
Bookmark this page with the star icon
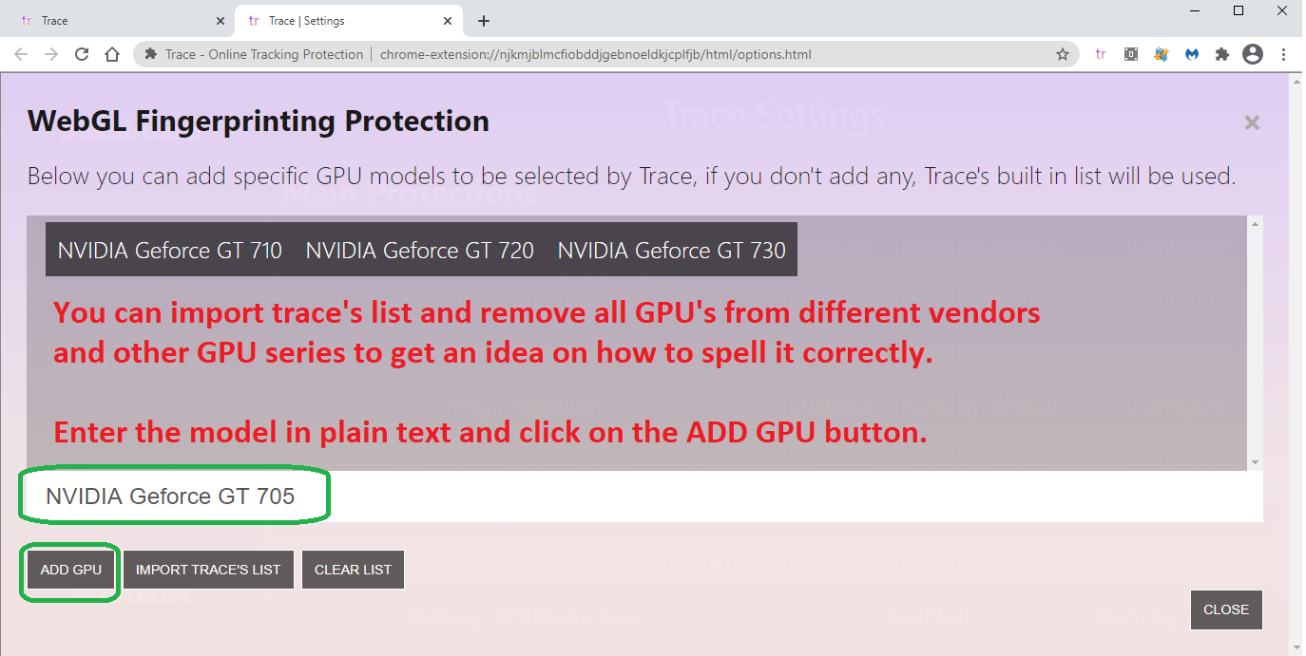pyautogui.click(x=1063, y=54)
